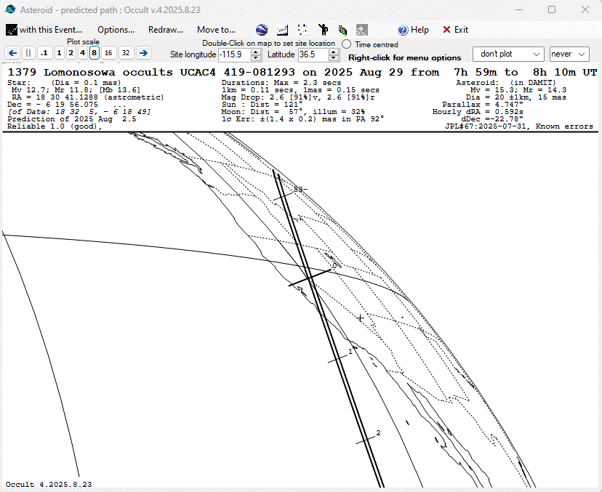Choose the Exit menu item
The width and height of the screenshot is (602, 492).
tap(461, 30)
